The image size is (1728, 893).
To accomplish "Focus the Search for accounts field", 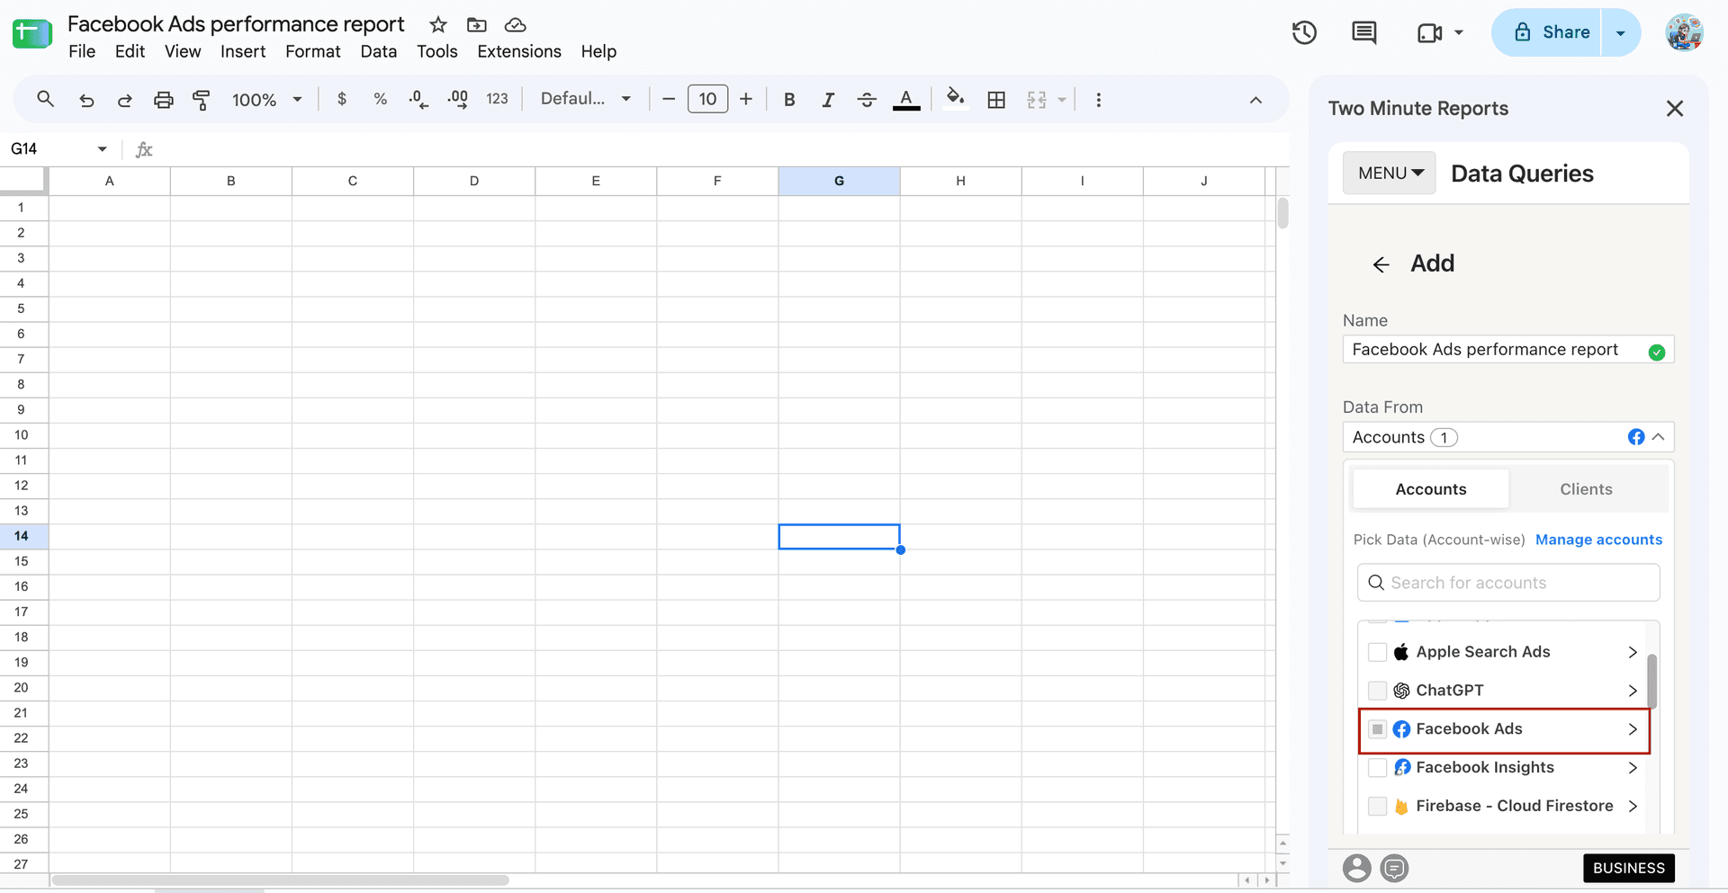I will coord(1508,583).
